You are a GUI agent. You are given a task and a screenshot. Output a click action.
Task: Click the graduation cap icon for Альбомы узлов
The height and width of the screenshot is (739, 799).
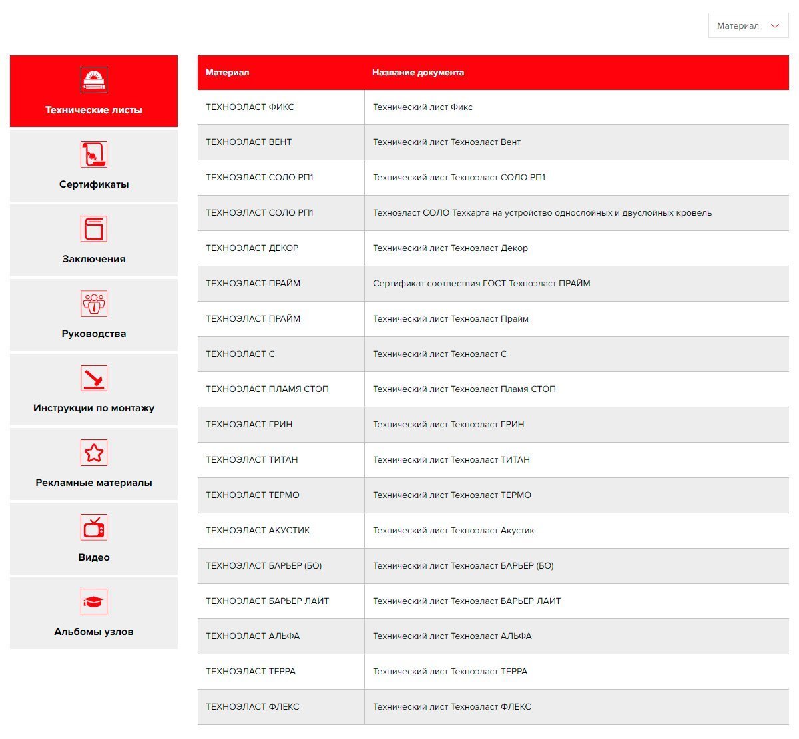[94, 602]
